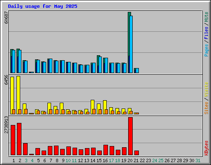Select day 27 on the x-axis

[173, 160]
